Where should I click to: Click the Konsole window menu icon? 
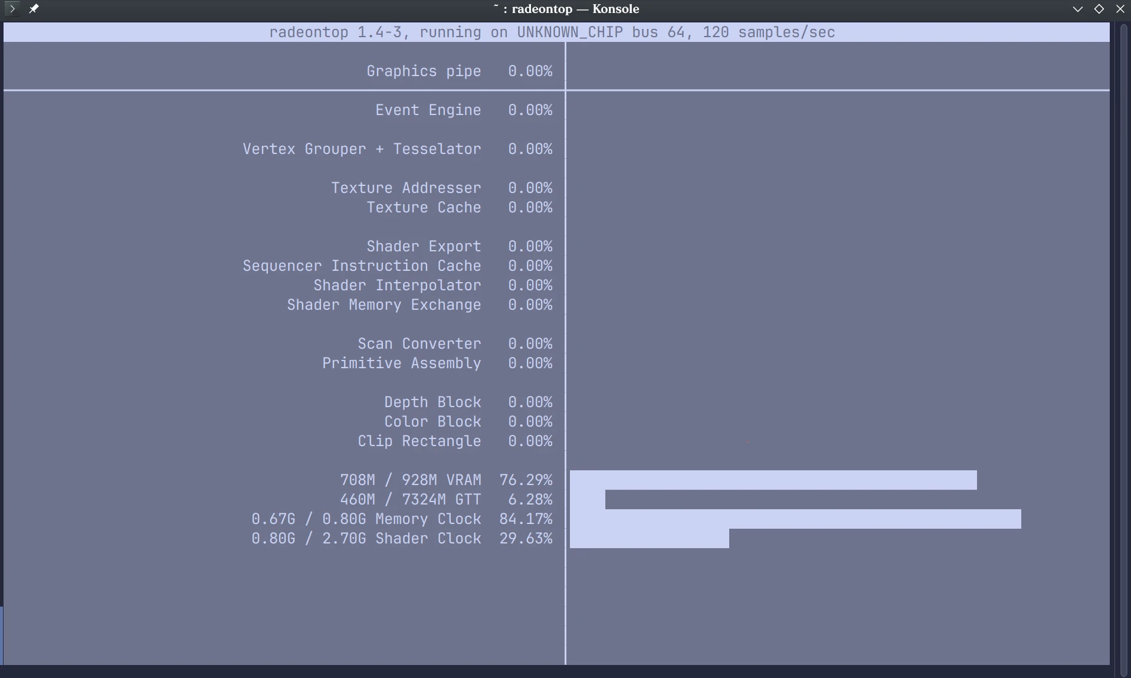pos(12,9)
